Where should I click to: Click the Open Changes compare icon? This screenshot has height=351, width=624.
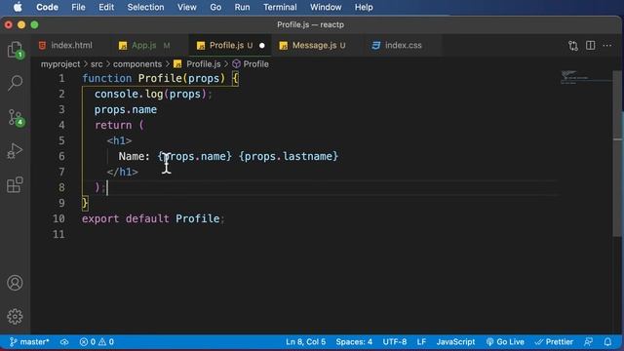click(573, 46)
